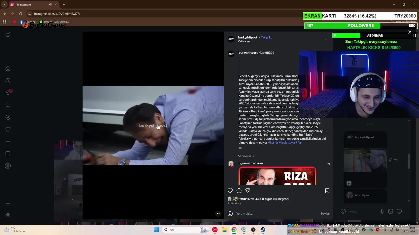View fatihrl10 in the likes line

tap(245, 199)
